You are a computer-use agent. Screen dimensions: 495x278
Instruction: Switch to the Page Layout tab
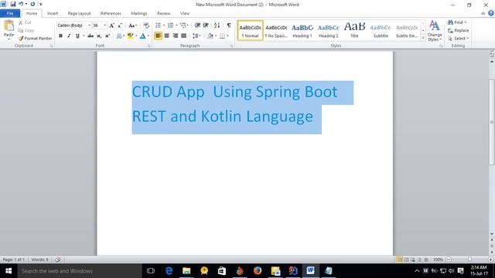click(79, 13)
